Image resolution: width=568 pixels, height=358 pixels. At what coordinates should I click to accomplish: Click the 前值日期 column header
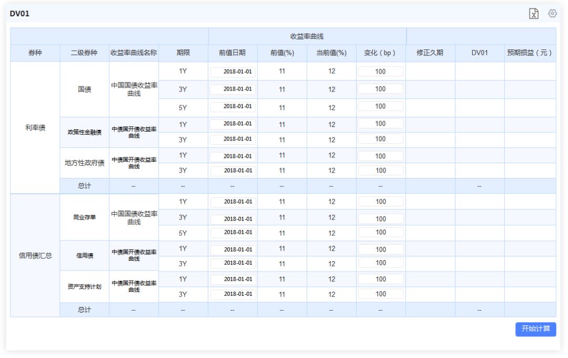(232, 53)
